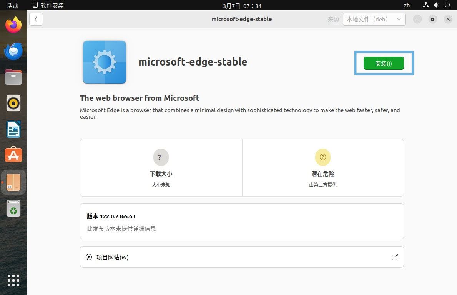Screen dimensions: 457x295
Task: Open the 软件安装 app menu in top bar
Action: pyautogui.click(x=48, y=5)
